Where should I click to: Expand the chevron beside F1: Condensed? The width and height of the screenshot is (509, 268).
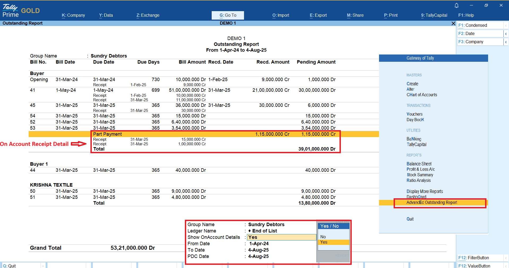[506, 25]
